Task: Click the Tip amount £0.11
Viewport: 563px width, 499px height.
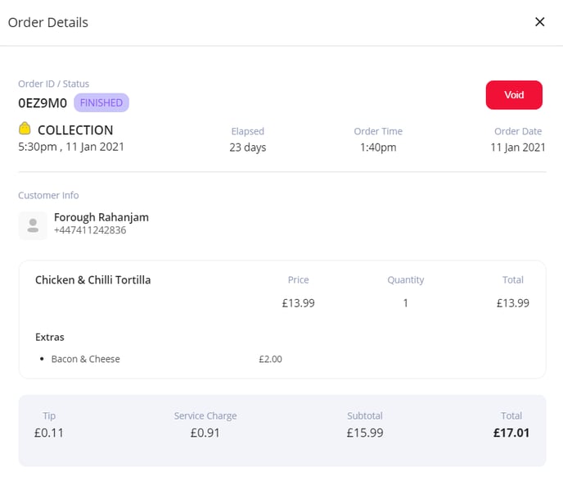Action: pos(49,433)
